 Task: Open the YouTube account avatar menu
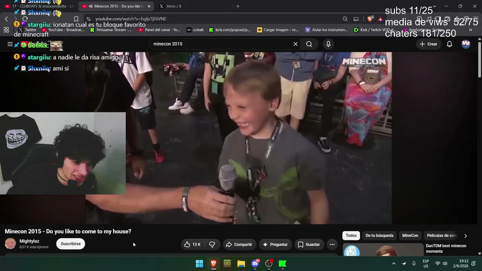(x=466, y=44)
